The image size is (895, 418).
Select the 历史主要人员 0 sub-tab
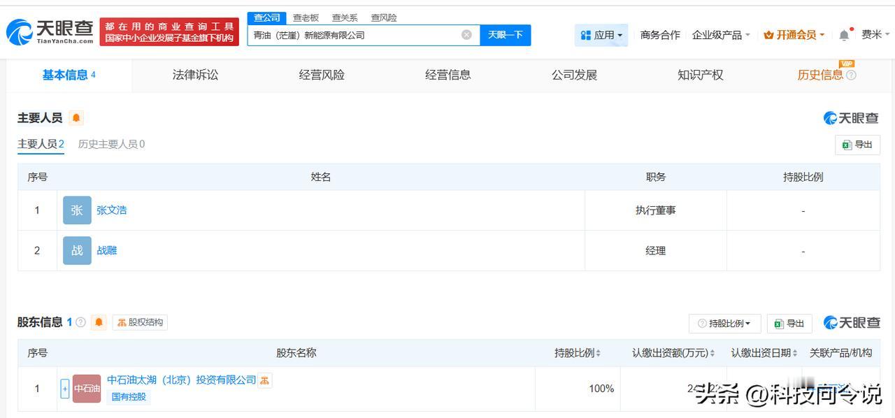(x=111, y=145)
